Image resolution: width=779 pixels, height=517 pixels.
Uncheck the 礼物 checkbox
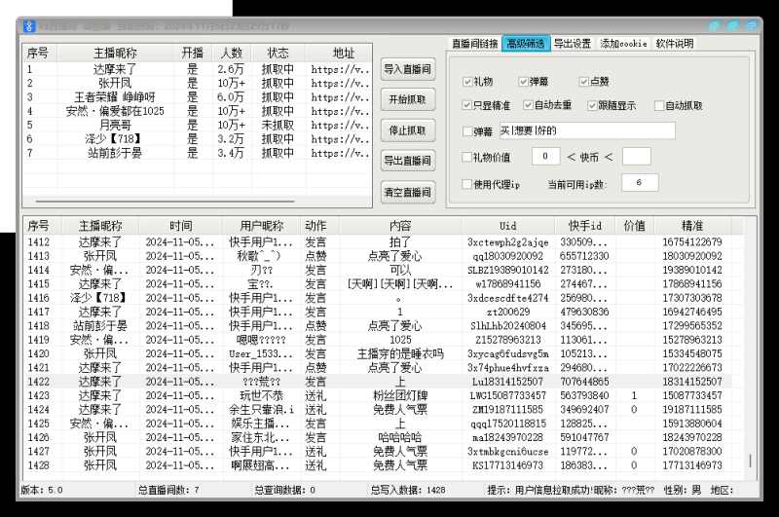pos(467,82)
